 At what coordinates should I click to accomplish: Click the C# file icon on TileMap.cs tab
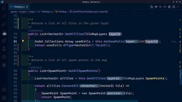pyautogui.click(x=11, y=7)
